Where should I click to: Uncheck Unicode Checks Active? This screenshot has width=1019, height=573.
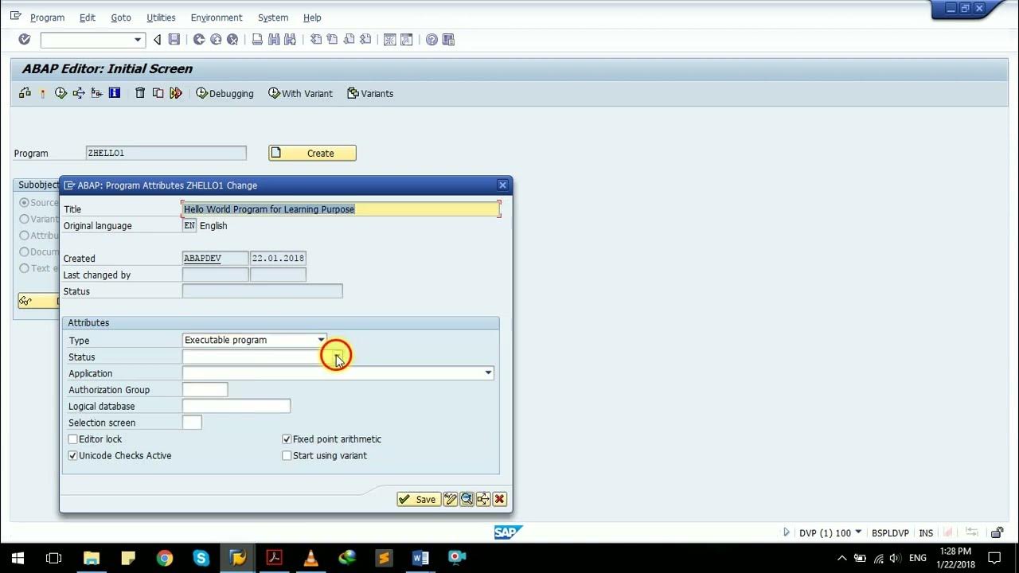[73, 455]
